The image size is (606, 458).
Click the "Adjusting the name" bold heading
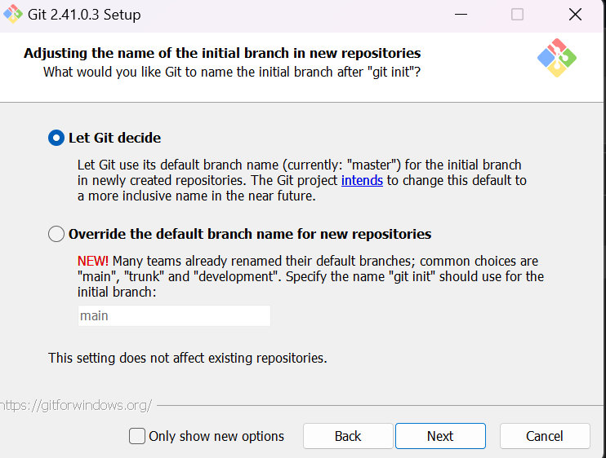click(222, 54)
